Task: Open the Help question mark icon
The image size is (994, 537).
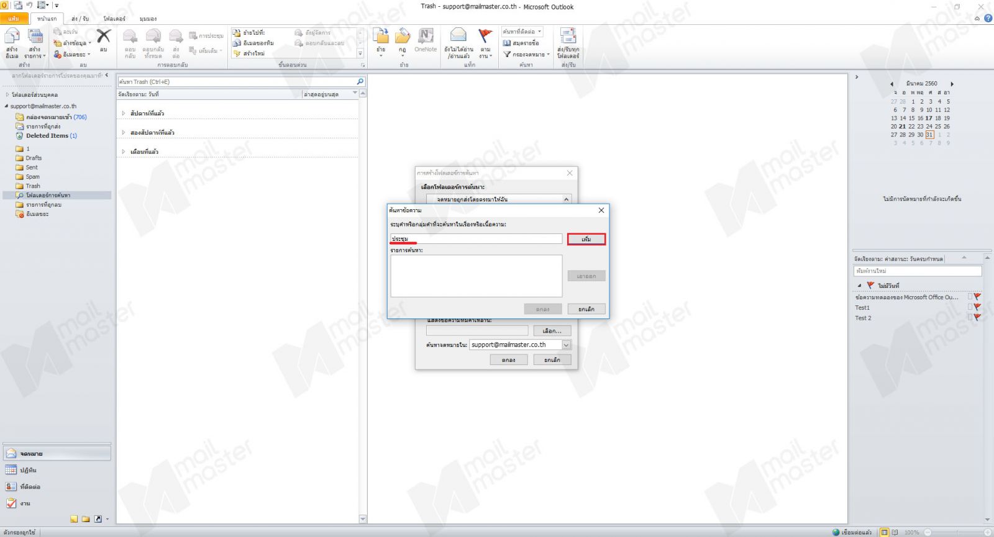Action: point(988,18)
